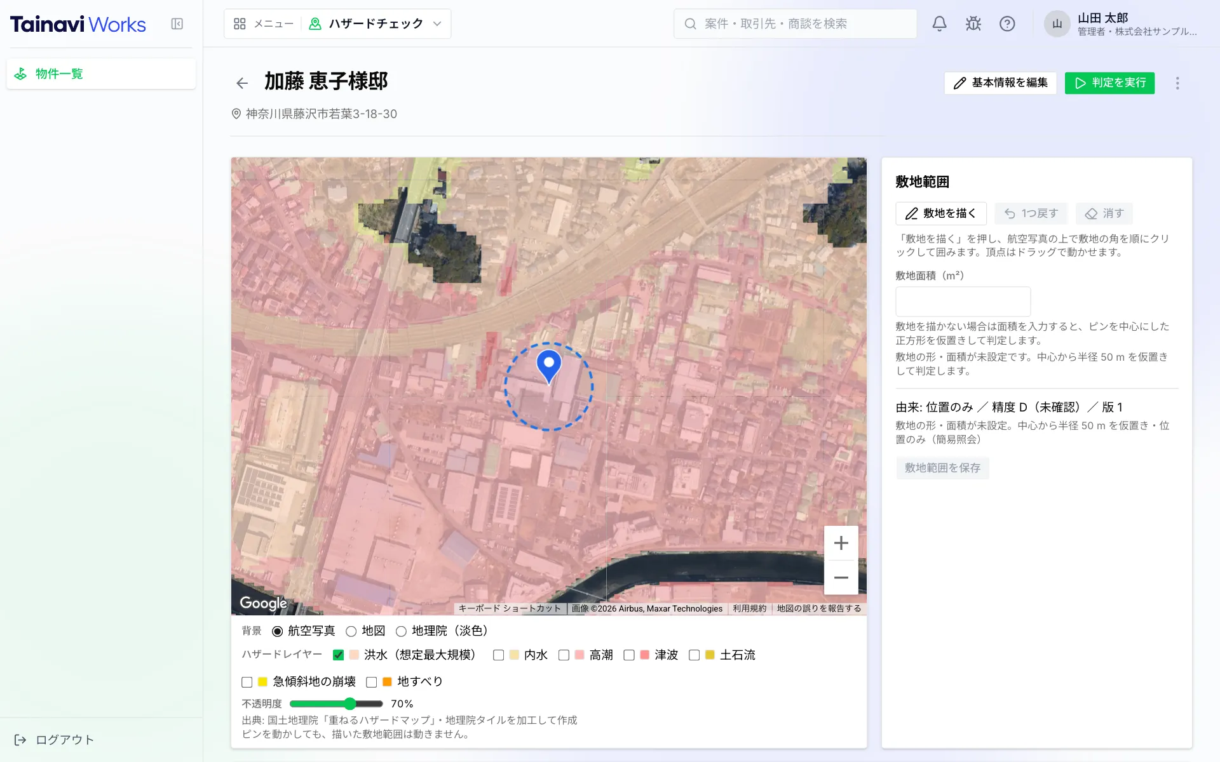Select 地理院（淡色）background radio
This screenshot has width=1220, height=762.
(x=401, y=631)
